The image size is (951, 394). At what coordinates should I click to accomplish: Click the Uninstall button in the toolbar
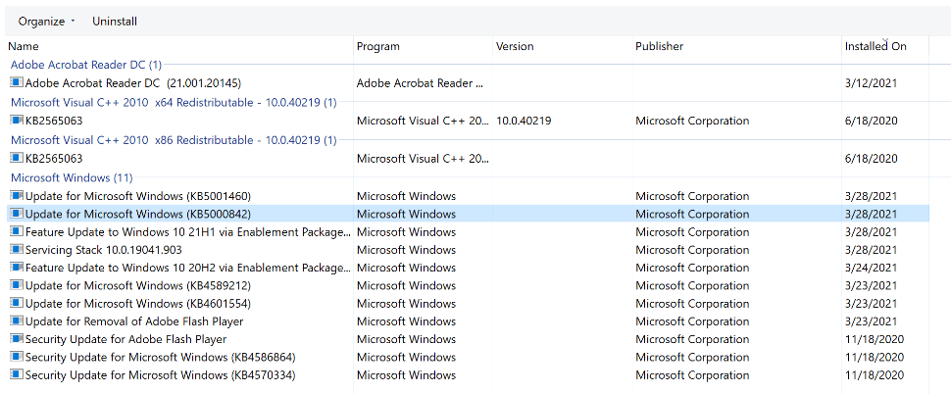click(x=115, y=22)
